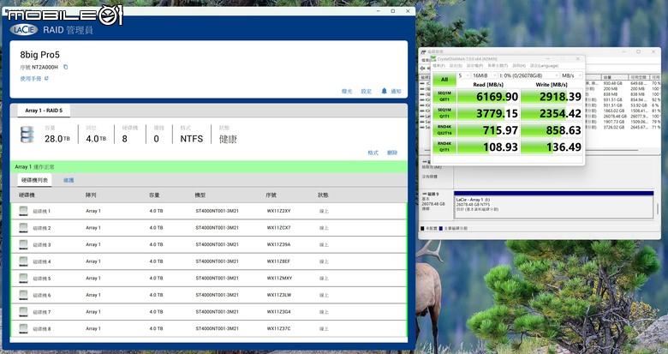Open CrystalDiskMark 檔案(F) menu

pos(438,66)
